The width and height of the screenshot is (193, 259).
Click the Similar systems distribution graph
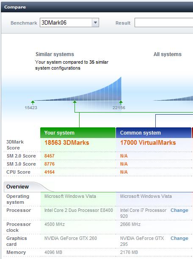[x=77, y=89]
